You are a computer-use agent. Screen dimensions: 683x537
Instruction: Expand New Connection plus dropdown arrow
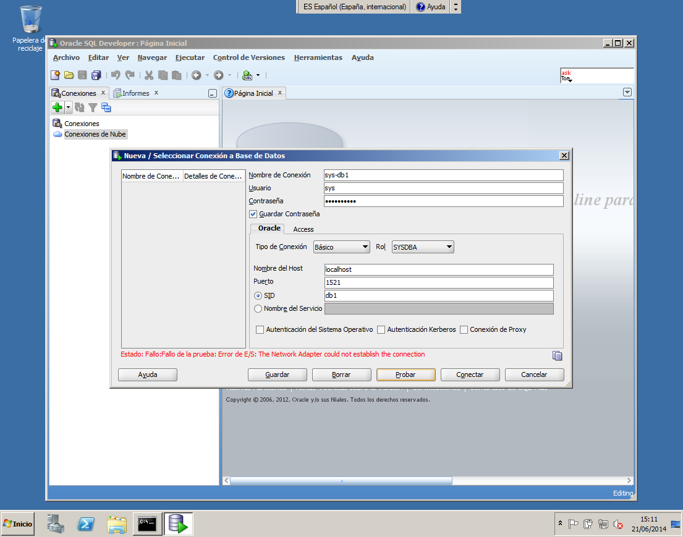point(69,107)
